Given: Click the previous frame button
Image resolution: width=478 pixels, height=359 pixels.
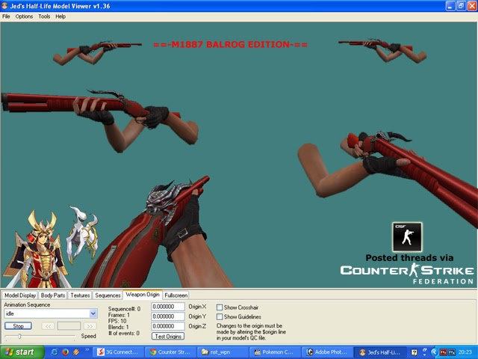Looking at the screenshot, I should [x=48, y=326].
